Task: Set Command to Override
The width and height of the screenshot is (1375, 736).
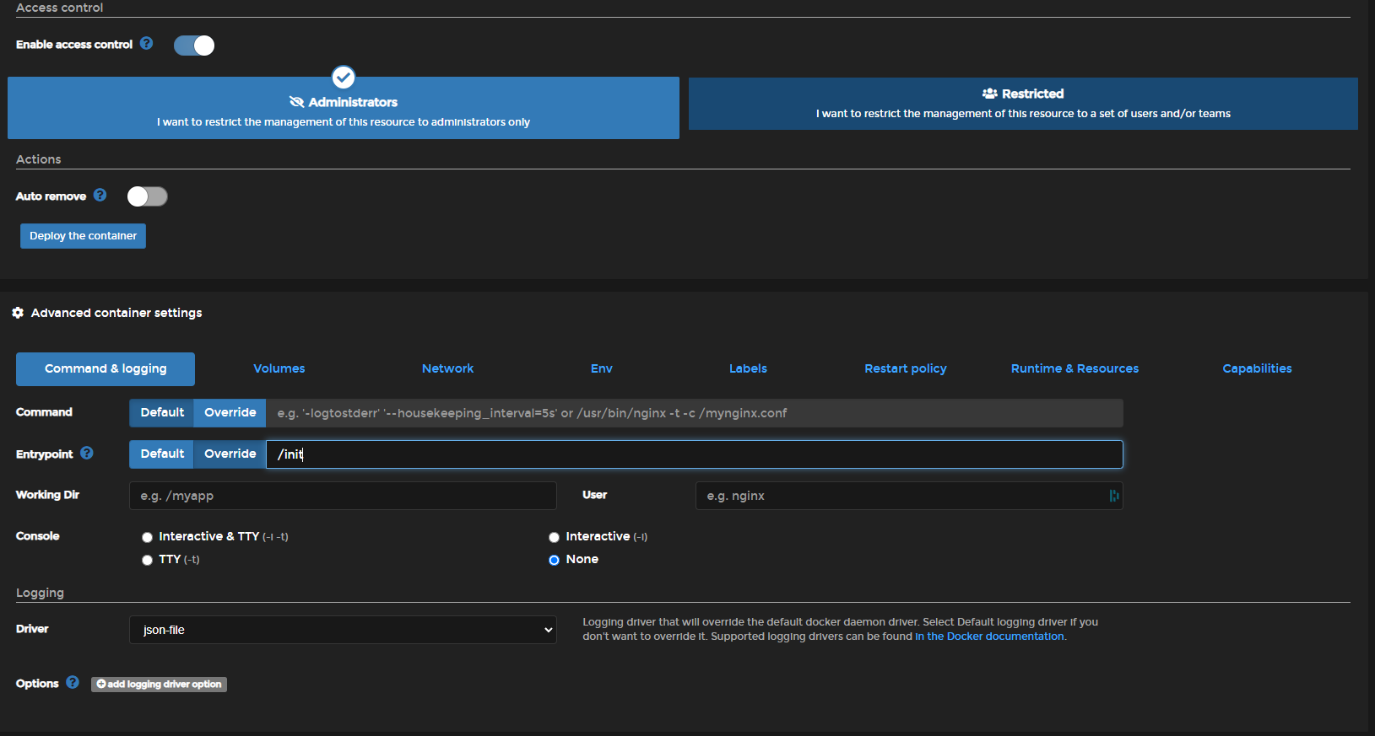Action: [230, 413]
